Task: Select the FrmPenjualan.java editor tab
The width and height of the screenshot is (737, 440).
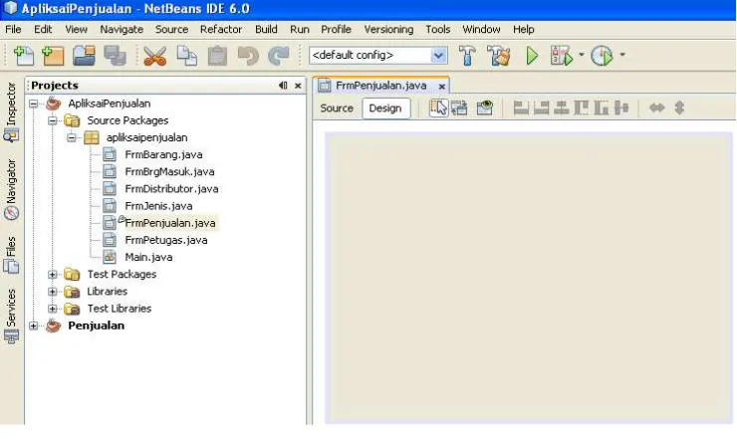Action: click(x=380, y=86)
